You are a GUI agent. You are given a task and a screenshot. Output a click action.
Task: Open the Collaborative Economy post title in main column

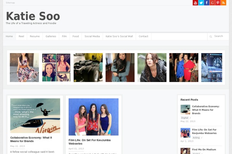tap(31, 139)
